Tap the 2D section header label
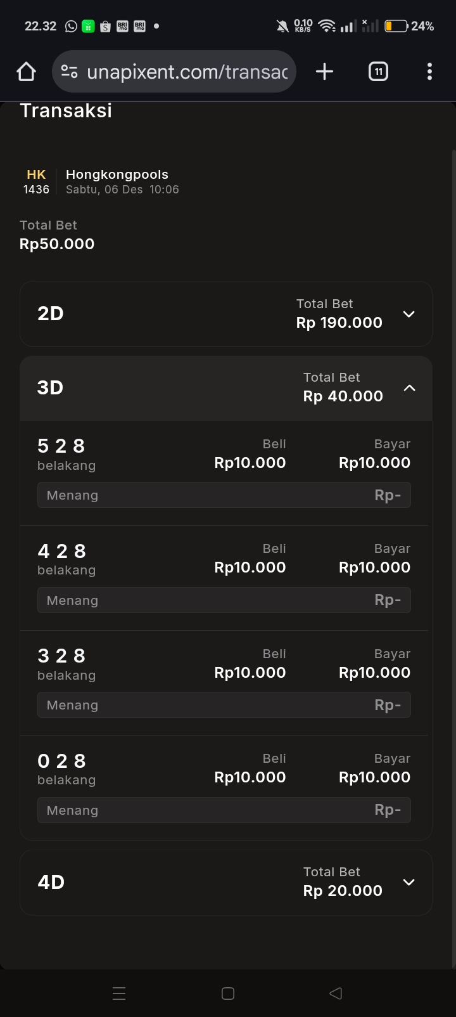The image size is (456, 1017). pyautogui.click(x=51, y=314)
